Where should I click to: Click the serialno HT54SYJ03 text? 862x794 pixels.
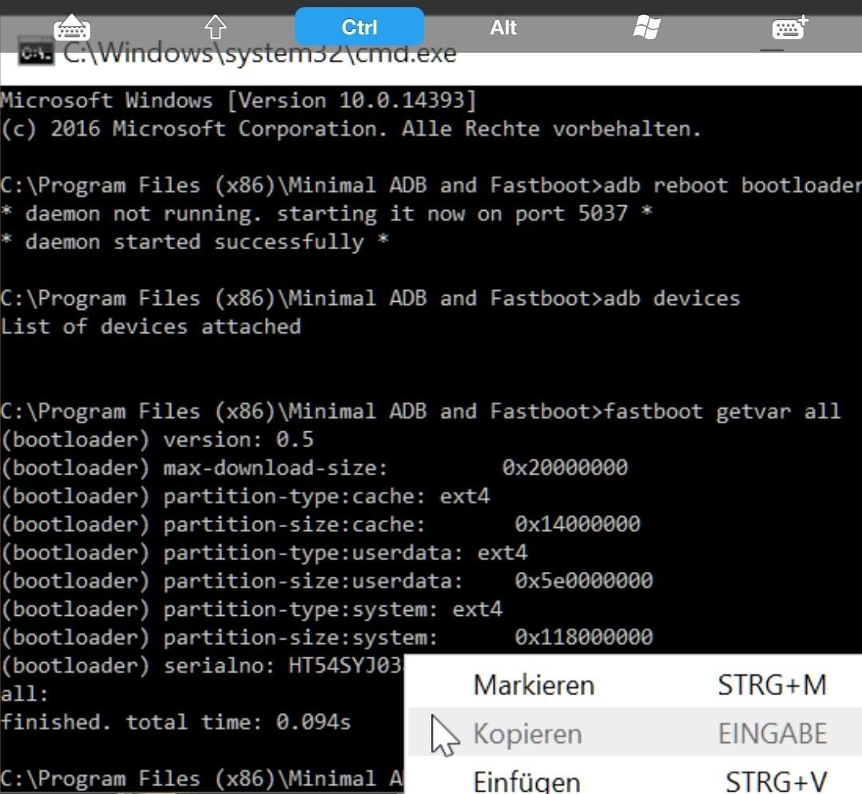point(346,665)
